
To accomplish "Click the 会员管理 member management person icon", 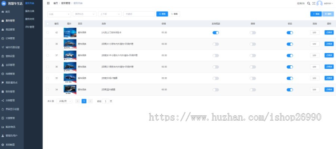I will tap(3, 65).
